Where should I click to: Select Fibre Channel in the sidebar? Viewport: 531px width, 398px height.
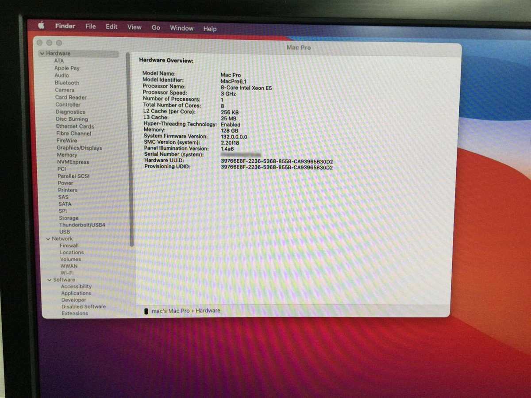pos(73,133)
